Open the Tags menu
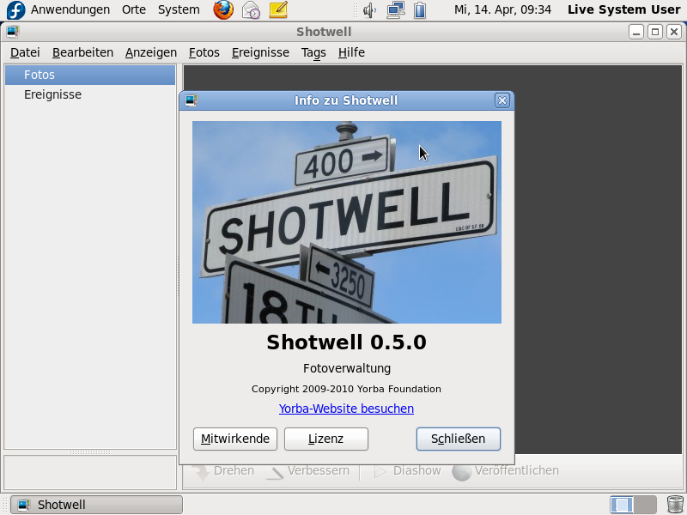 coord(313,52)
